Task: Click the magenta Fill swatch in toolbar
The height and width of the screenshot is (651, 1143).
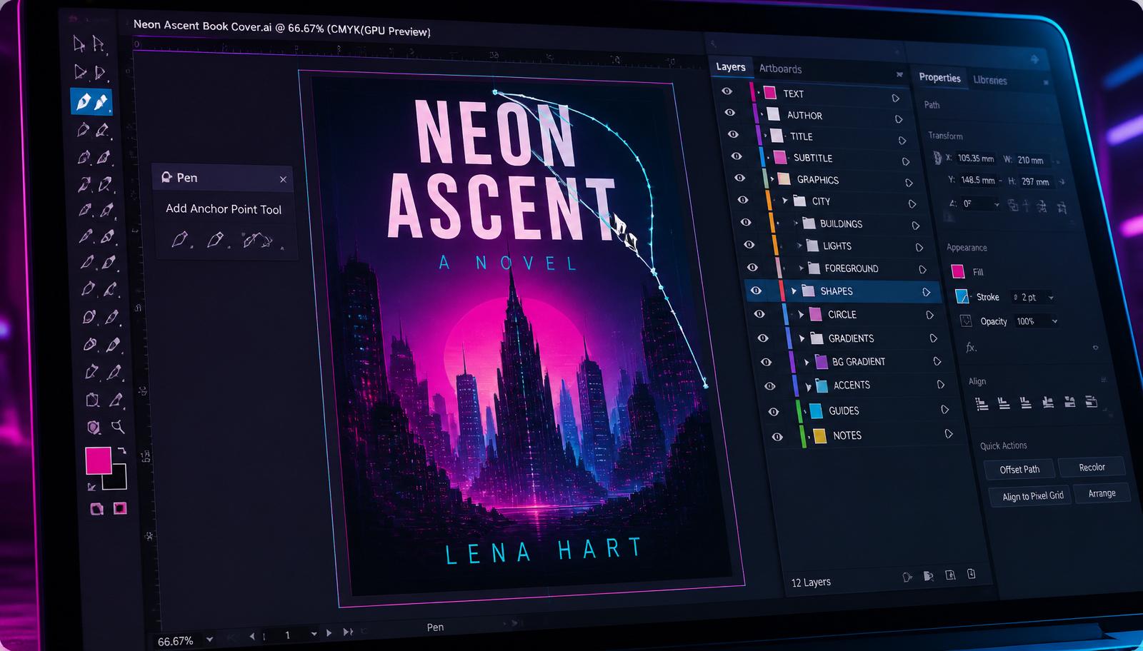Action: pyautogui.click(x=99, y=460)
